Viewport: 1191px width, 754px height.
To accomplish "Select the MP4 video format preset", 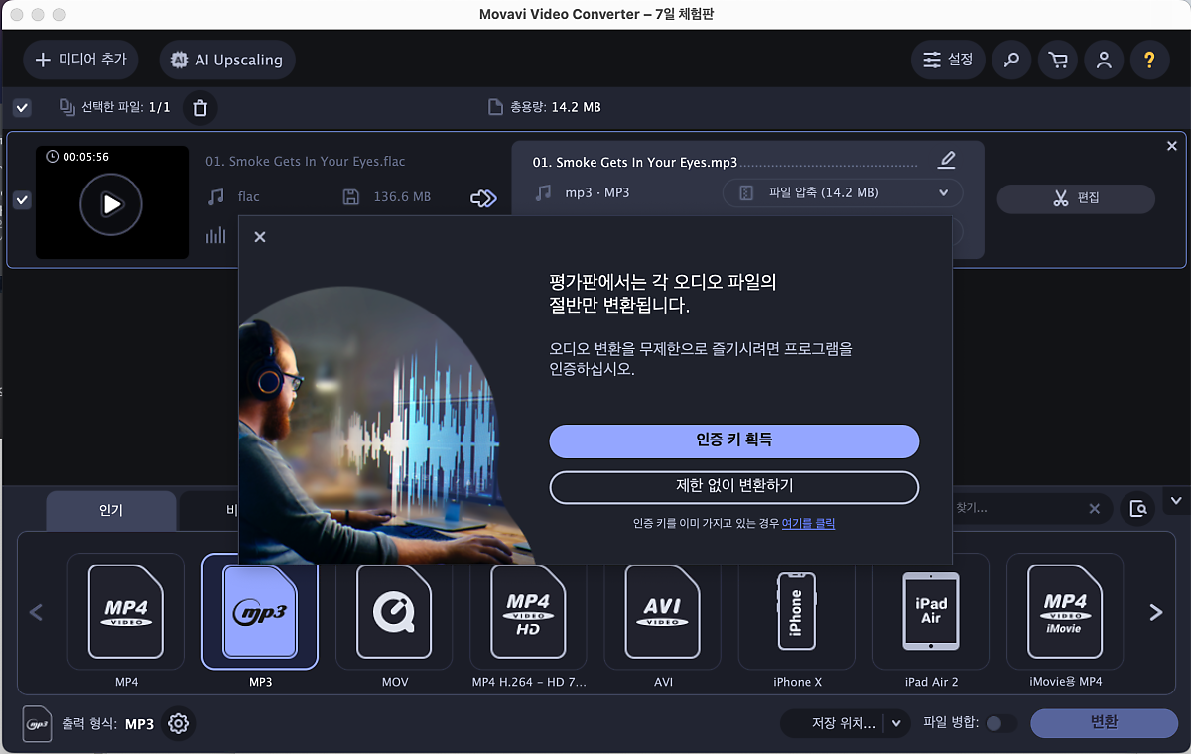I will pos(126,611).
